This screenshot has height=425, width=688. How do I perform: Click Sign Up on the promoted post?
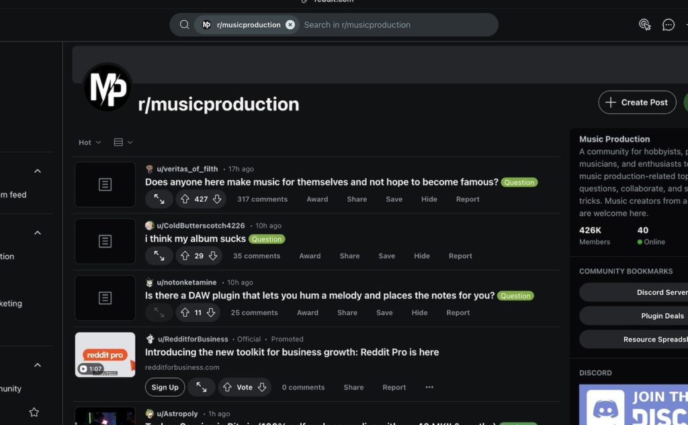165,387
